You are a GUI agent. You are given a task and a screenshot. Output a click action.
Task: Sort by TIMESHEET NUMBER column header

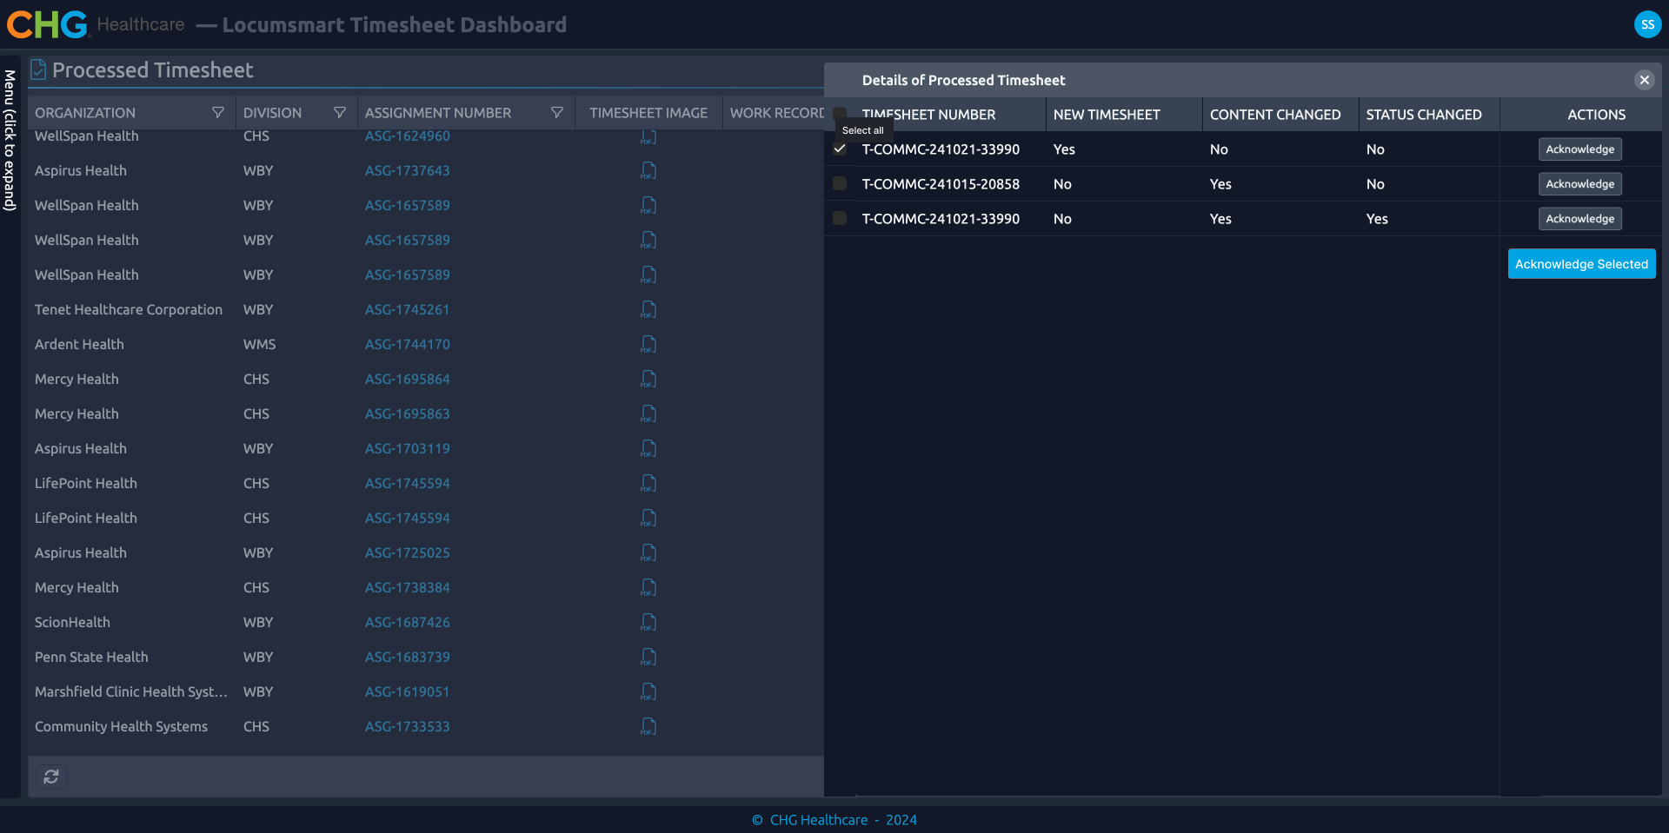[x=928, y=115]
